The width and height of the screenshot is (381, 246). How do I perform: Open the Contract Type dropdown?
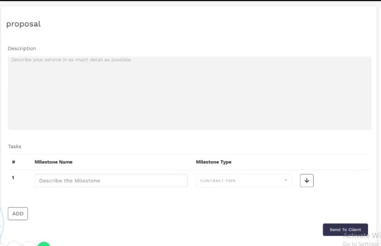point(244,181)
